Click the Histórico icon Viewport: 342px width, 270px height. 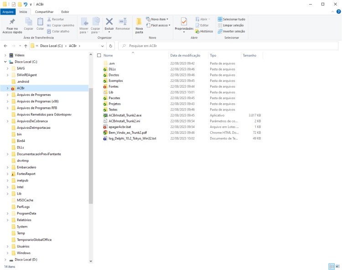[x=197, y=32]
